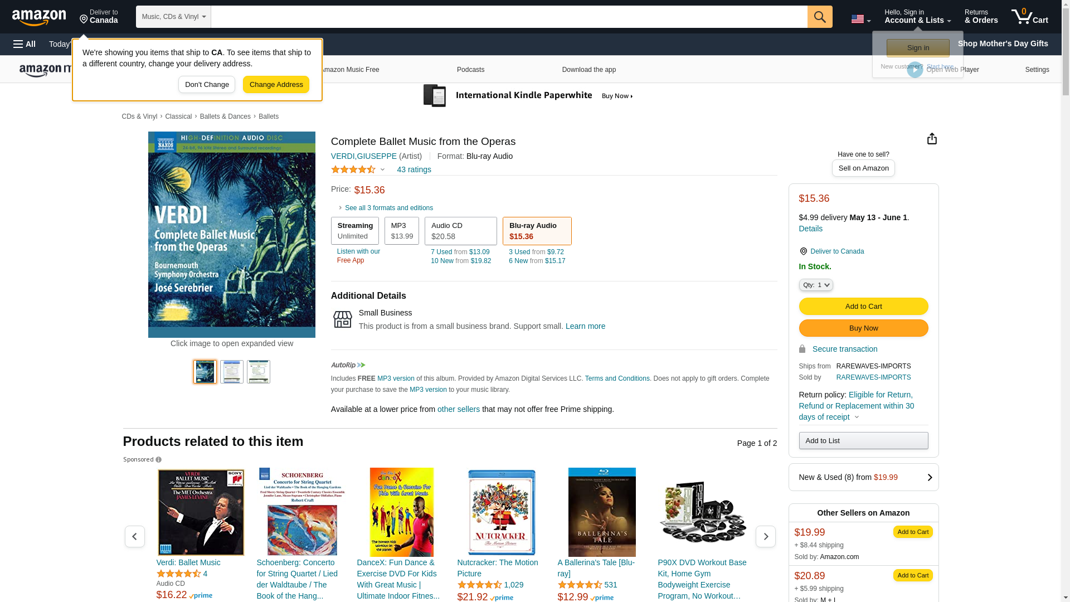Open the Music, CDs & Vinyl search category dropdown
The width and height of the screenshot is (1070, 602).
coord(173,17)
